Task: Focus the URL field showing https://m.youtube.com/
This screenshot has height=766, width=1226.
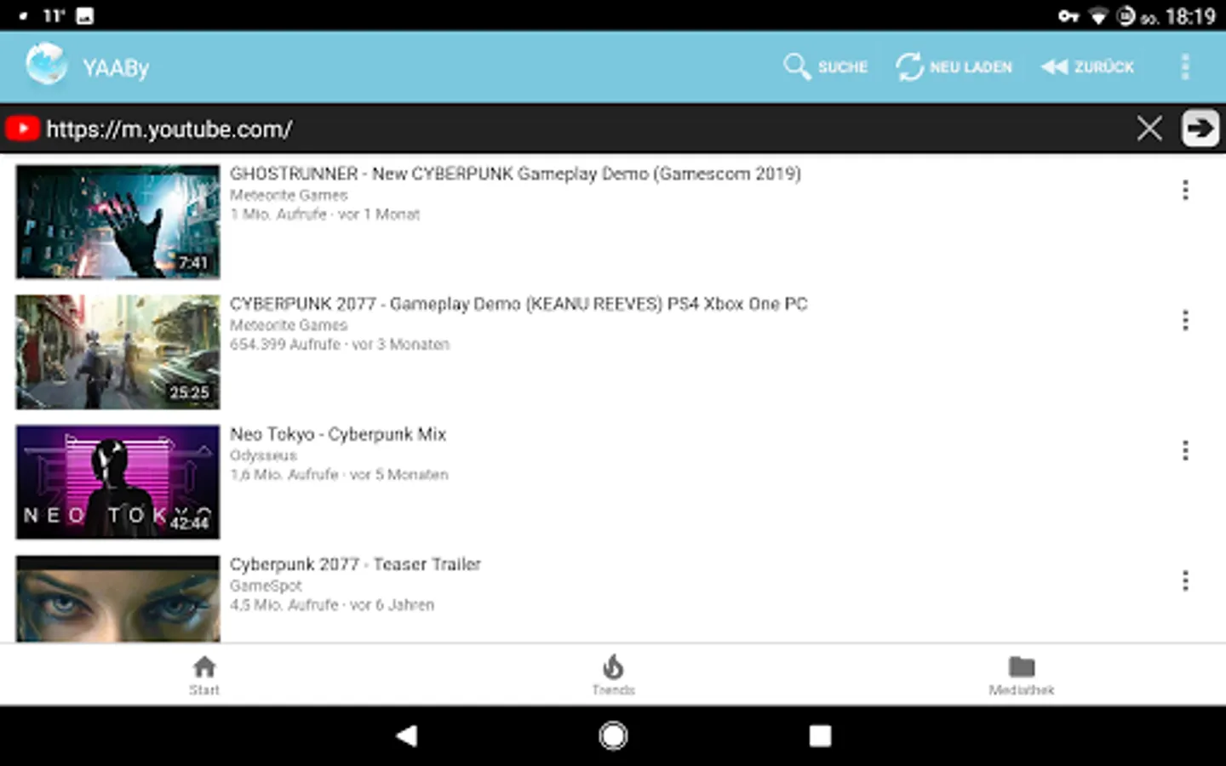Action: [x=587, y=129]
